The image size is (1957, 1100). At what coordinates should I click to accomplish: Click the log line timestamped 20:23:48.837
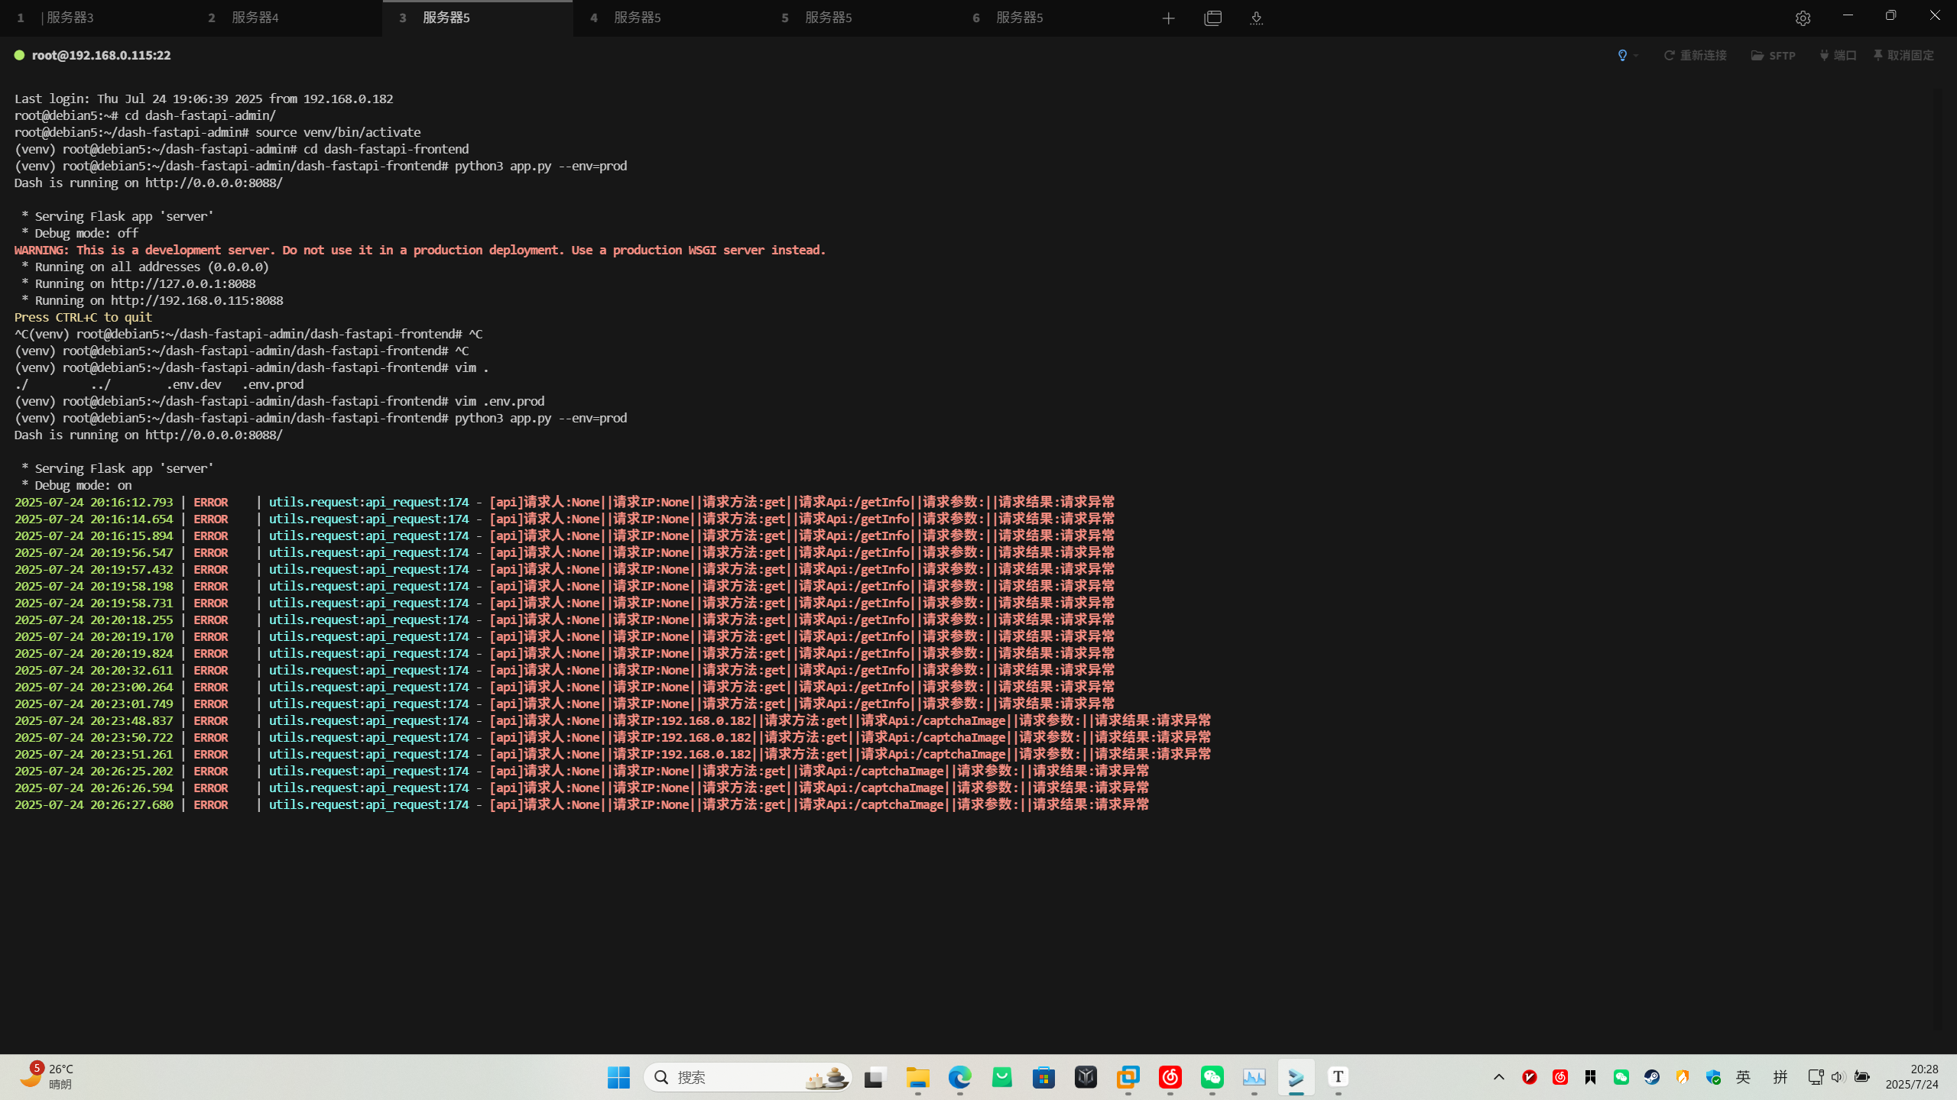[612, 720]
